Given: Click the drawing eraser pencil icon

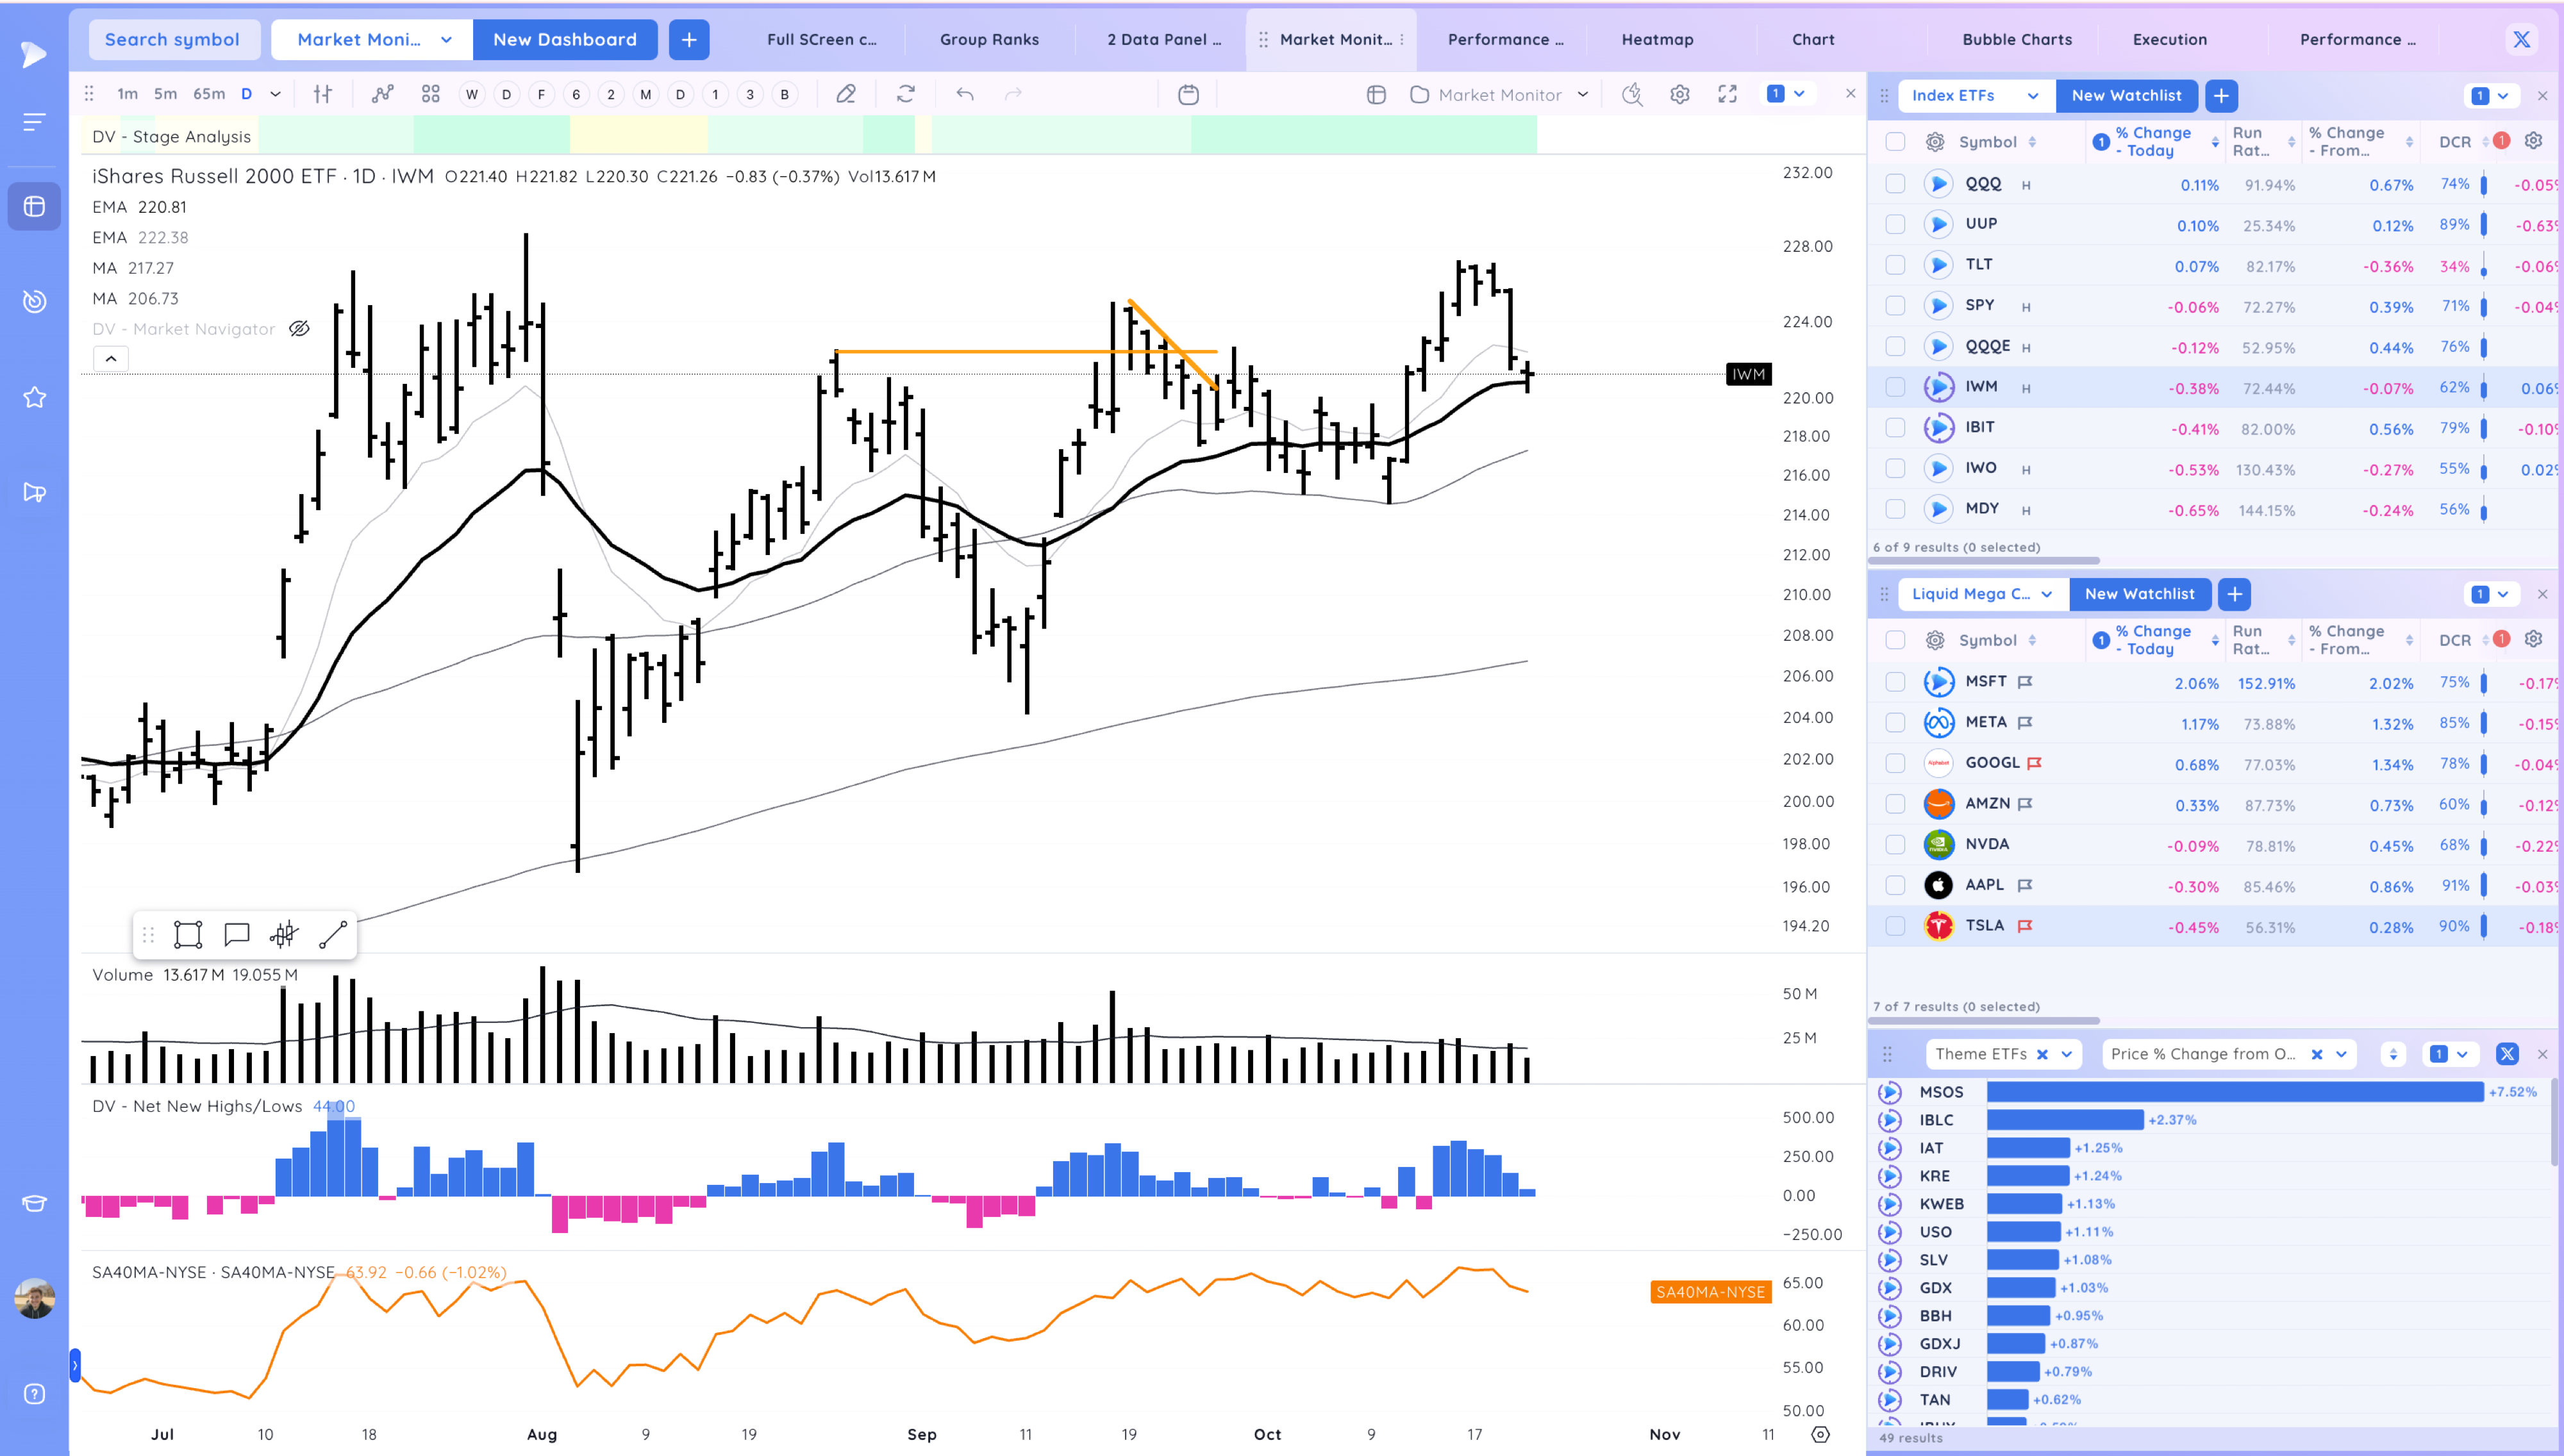Looking at the screenshot, I should coord(846,94).
